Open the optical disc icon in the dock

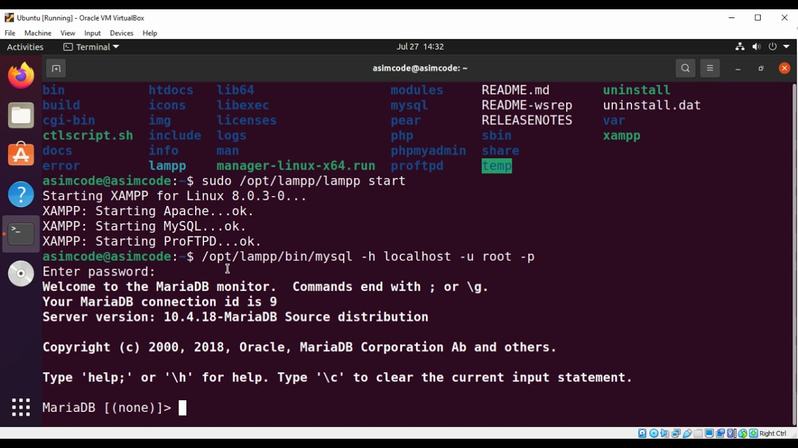[x=21, y=274]
